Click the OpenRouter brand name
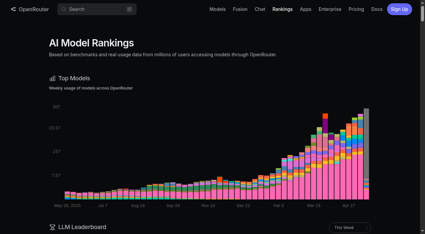This screenshot has width=425, height=234. point(34,9)
